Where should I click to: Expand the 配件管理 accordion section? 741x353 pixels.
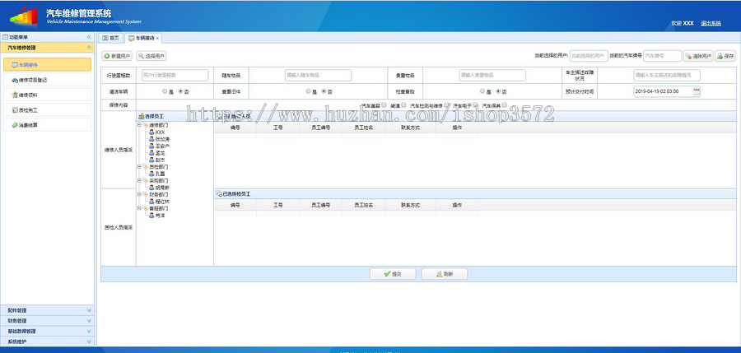(x=89, y=310)
